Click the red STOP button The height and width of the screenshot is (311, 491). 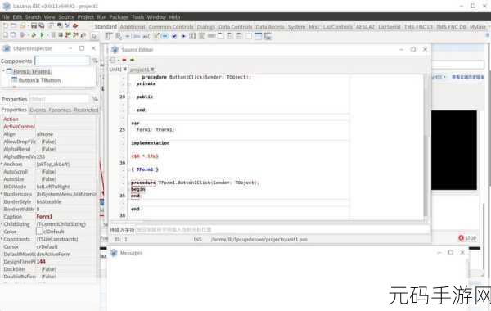467,238
